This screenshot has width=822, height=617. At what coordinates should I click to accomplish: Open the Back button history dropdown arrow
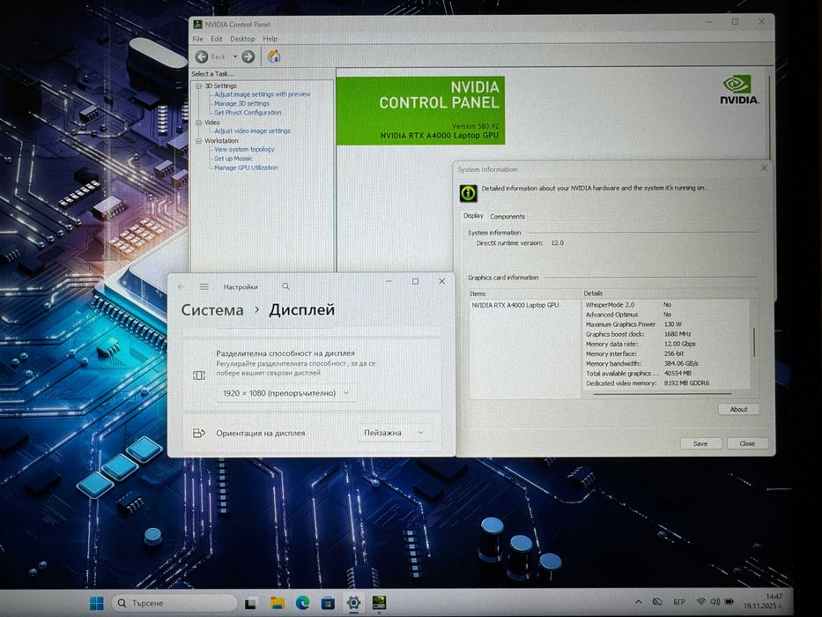pyautogui.click(x=235, y=56)
